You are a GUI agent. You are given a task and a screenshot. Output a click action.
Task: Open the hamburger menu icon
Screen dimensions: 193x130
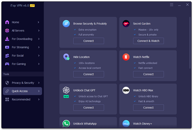pyautogui.click(x=172, y=5)
